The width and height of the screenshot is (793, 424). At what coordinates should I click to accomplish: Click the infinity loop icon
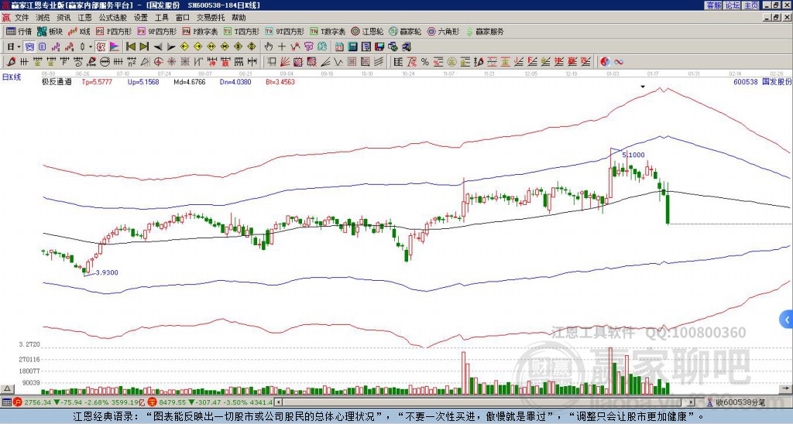point(619,62)
